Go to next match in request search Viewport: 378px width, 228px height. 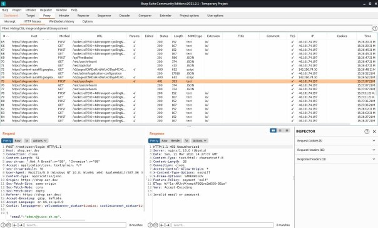(21, 225)
